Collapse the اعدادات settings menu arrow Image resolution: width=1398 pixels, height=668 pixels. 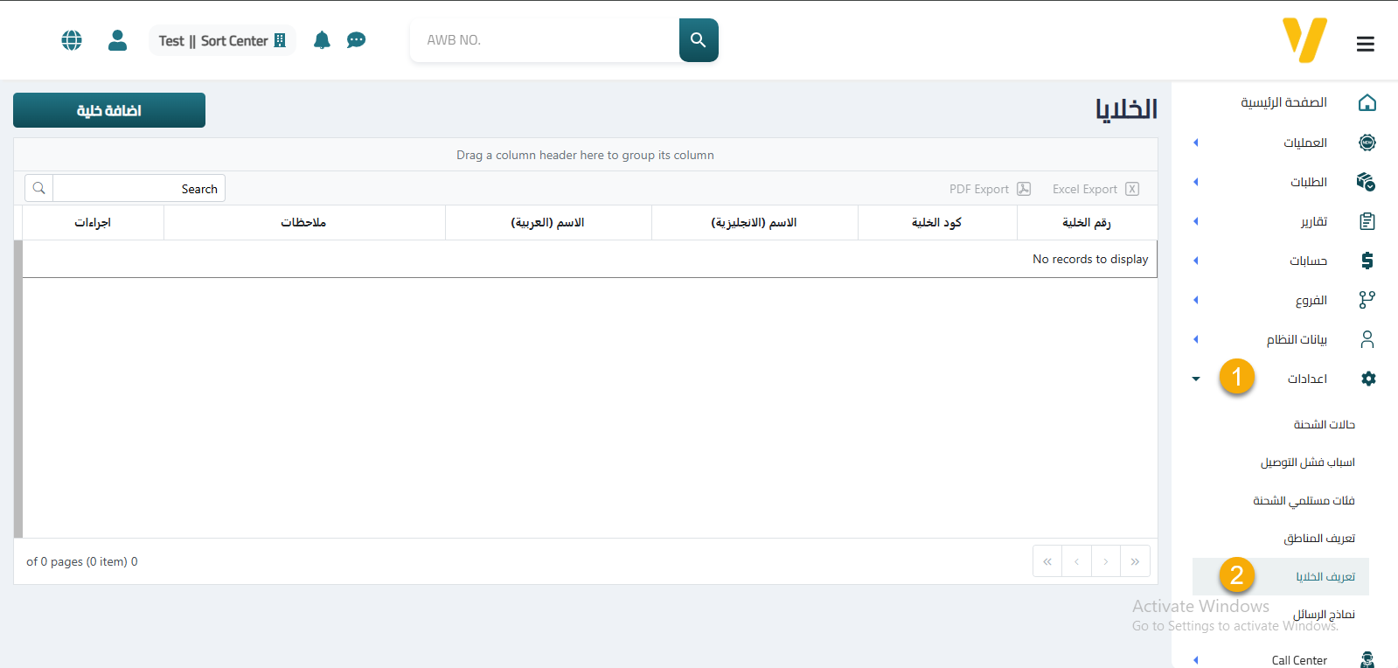click(1195, 379)
